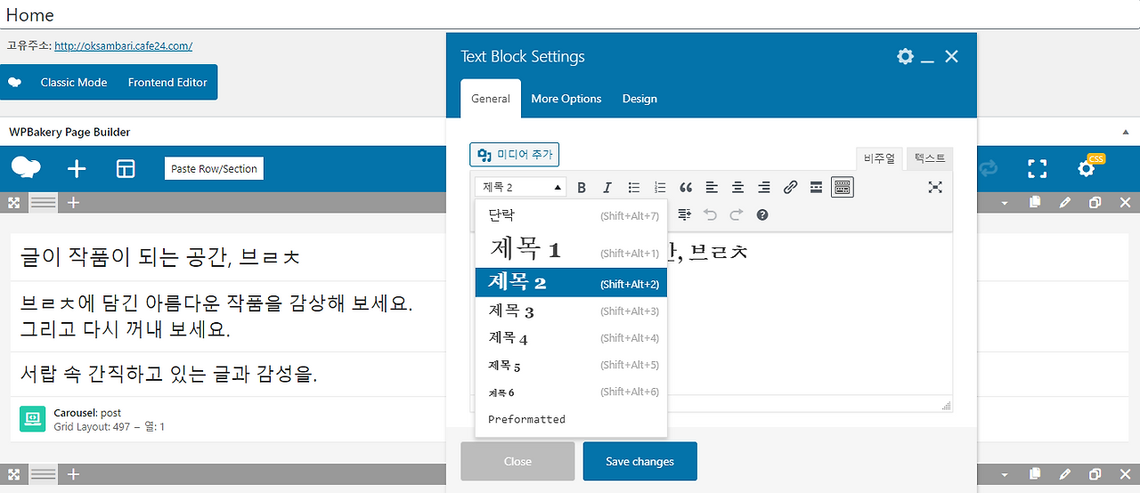
Task: Click into Home title field
Action: pyautogui.click(x=570, y=15)
